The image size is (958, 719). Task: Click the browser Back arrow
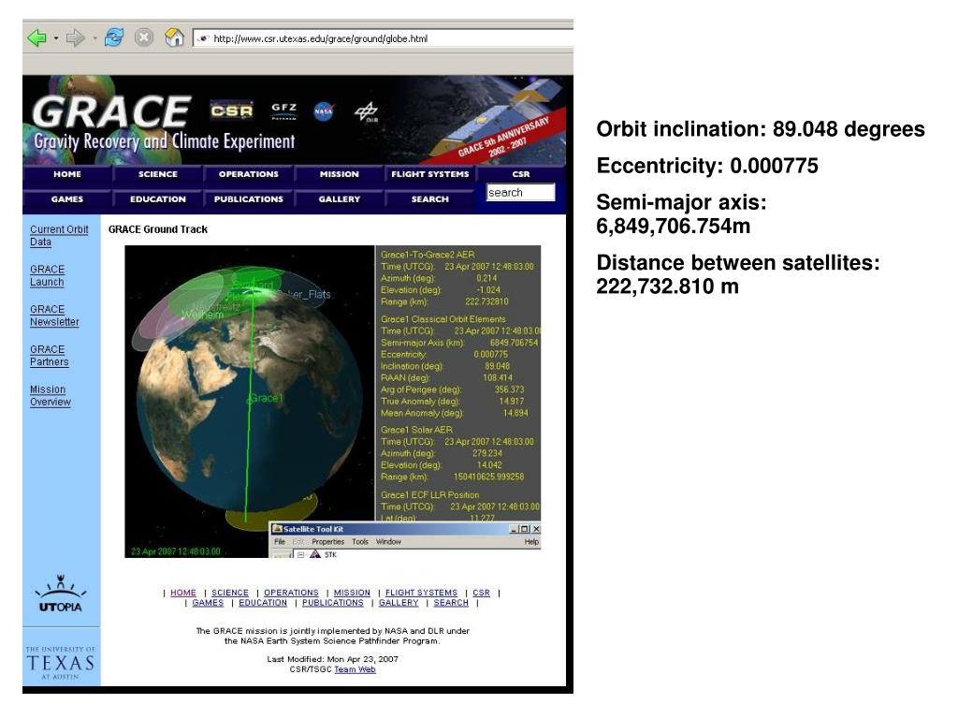pyautogui.click(x=36, y=37)
